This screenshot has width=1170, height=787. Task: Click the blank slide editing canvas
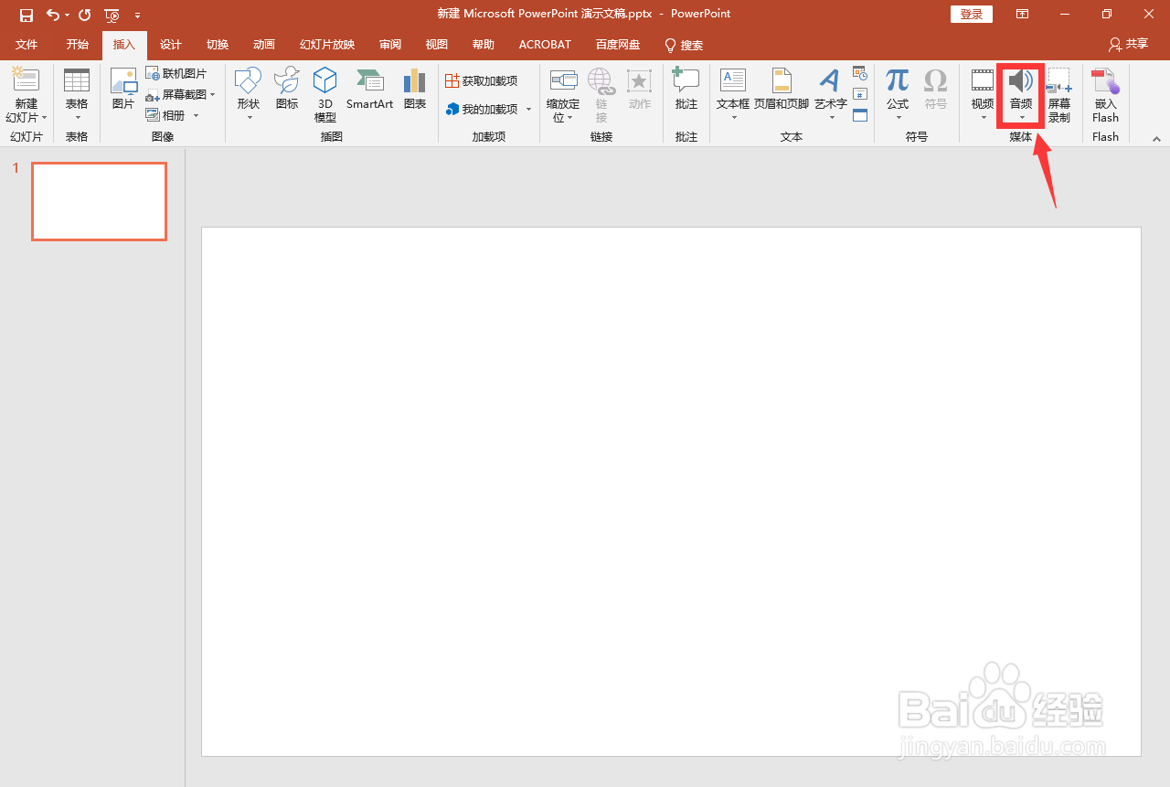point(671,492)
